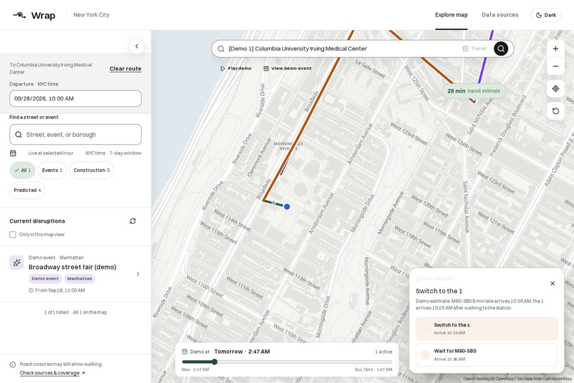Click New York City label in header
Screen dimensions: 574x383
point(92,15)
